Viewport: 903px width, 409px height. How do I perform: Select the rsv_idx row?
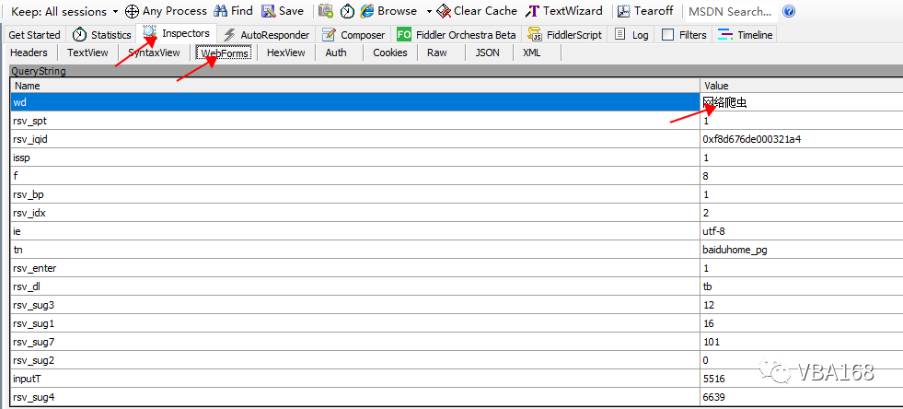click(457, 213)
